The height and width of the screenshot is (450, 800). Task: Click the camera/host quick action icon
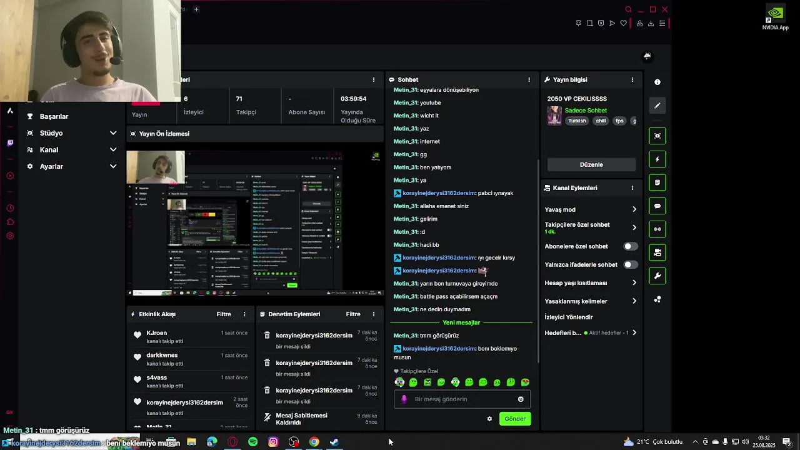coord(657,252)
